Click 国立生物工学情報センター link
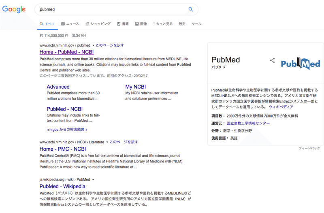This screenshot has height=213, width=324. tap(248, 124)
